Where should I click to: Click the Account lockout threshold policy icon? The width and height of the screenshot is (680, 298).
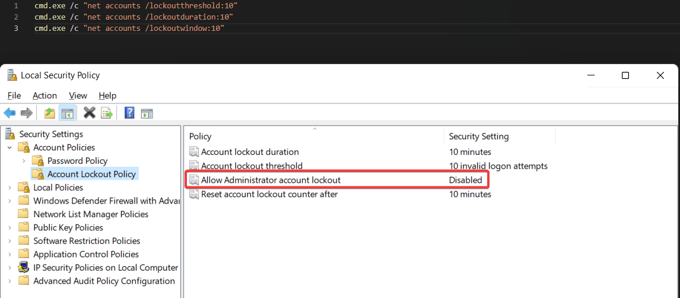click(194, 166)
